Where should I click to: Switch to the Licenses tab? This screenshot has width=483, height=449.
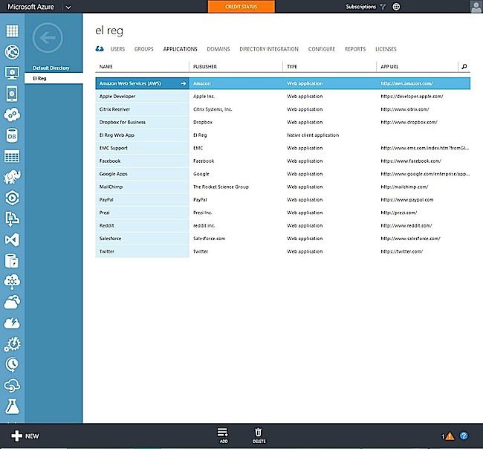click(386, 49)
